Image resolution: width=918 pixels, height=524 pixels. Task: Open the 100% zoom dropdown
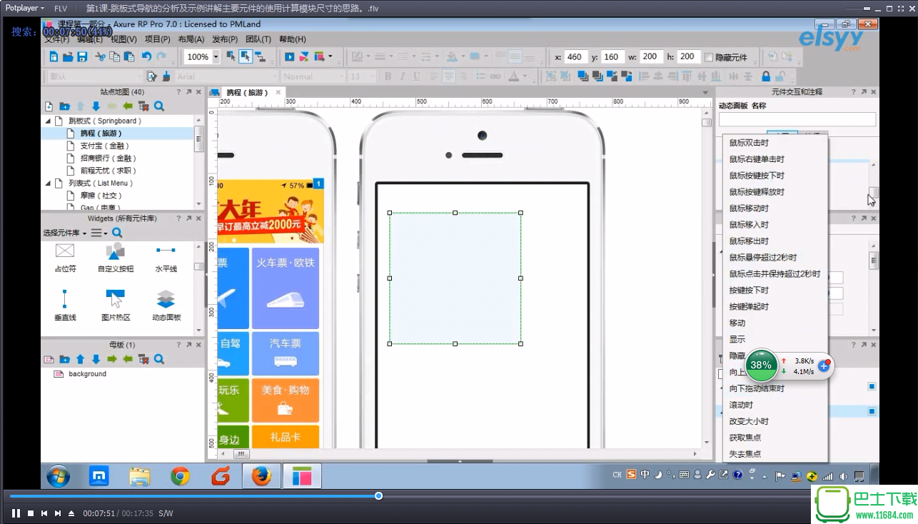click(216, 56)
